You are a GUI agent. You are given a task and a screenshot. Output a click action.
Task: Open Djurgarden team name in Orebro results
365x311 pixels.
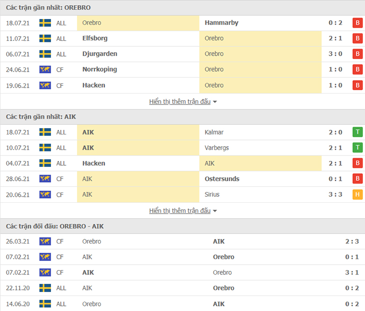click(100, 54)
